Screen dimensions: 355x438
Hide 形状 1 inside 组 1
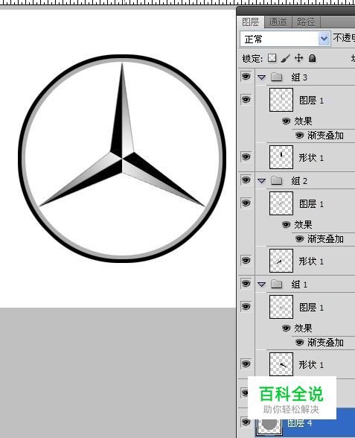(246, 364)
